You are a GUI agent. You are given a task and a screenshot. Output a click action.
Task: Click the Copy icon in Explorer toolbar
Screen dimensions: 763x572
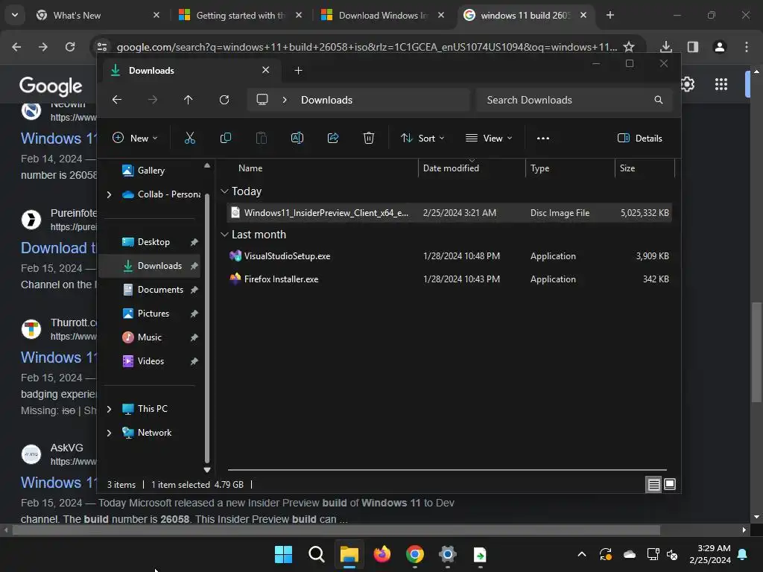[x=225, y=138]
